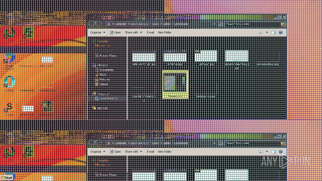Click admin breadcrumb in upper address bar
Image resolution: width=322 pixels, height=181 pixels.
pos(167,24)
